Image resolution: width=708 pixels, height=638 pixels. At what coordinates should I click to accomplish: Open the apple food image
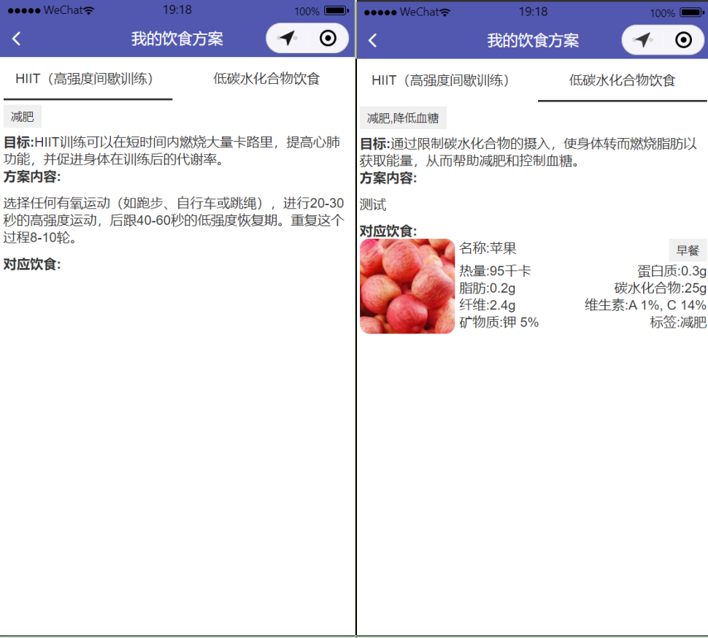point(407,286)
